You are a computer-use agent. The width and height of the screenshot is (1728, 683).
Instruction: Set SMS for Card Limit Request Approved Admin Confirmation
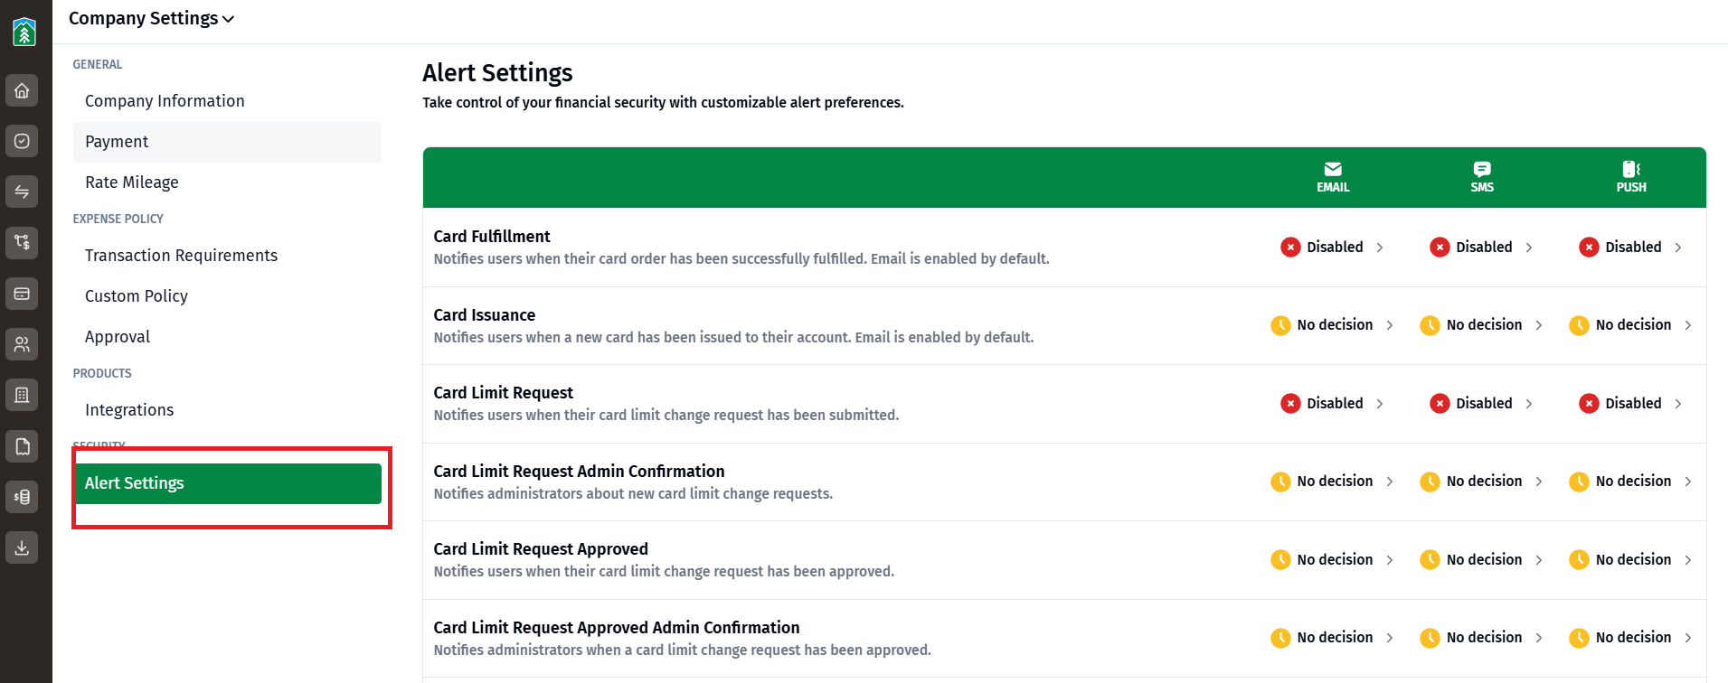point(1482,638)
